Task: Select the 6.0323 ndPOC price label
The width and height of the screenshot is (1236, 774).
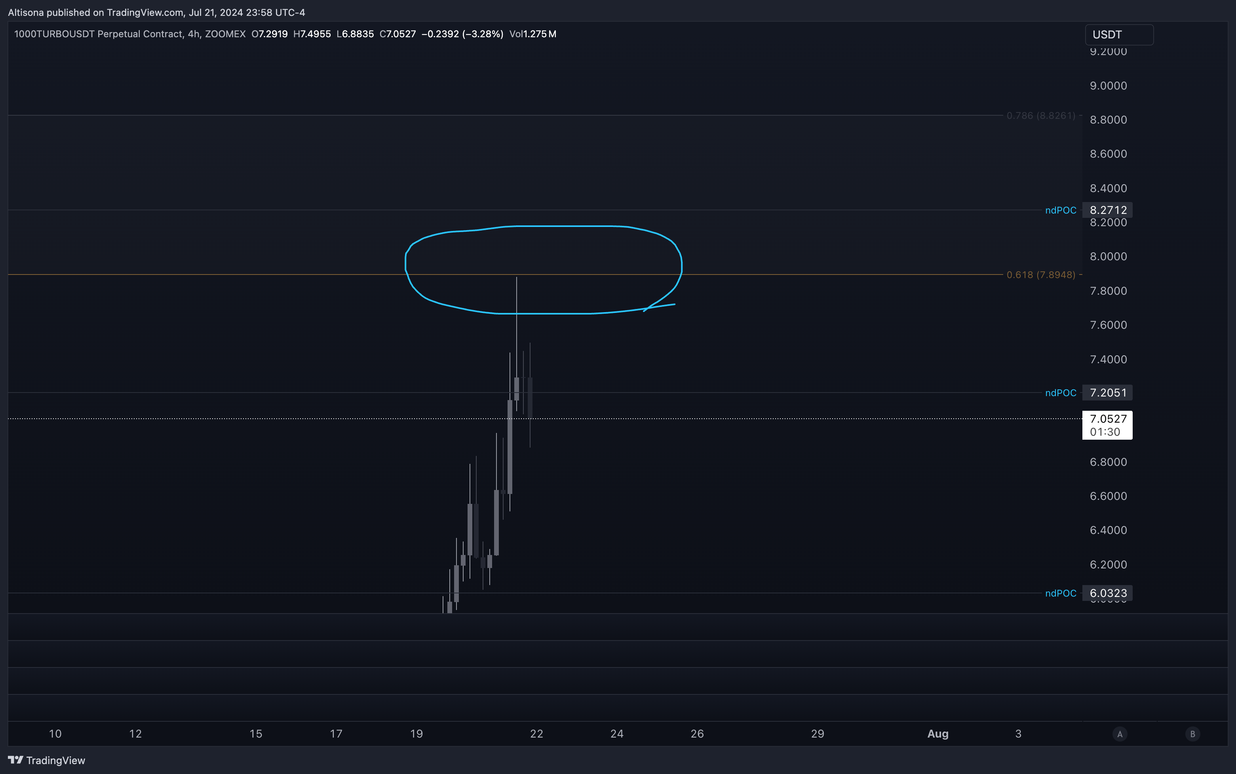Action: pyautogui.click(x=1107, y=593)
